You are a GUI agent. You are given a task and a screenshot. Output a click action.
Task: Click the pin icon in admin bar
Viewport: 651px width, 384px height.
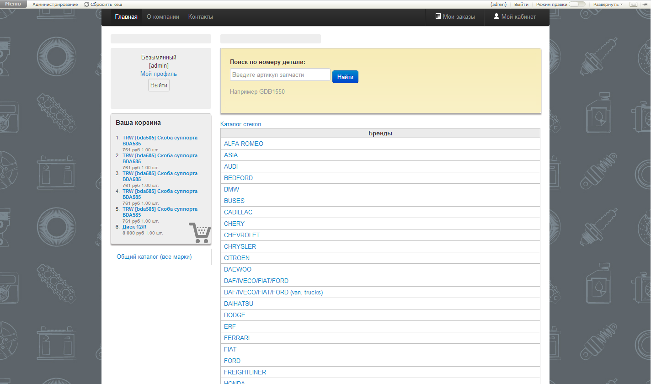[x=645, y=4]
